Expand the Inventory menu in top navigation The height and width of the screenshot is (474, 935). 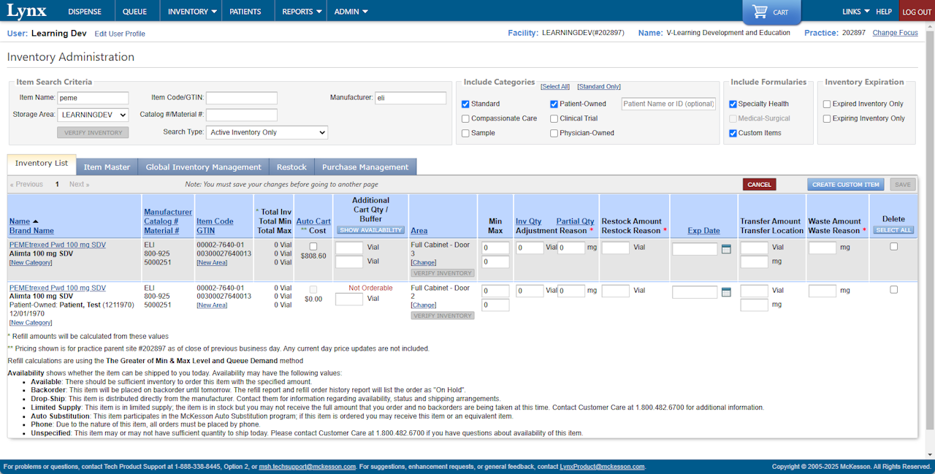pyautogui.click(x=192, y=12)
